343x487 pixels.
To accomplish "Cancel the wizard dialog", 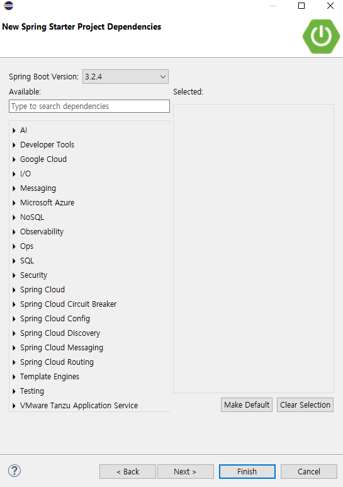I will point(309,472).
